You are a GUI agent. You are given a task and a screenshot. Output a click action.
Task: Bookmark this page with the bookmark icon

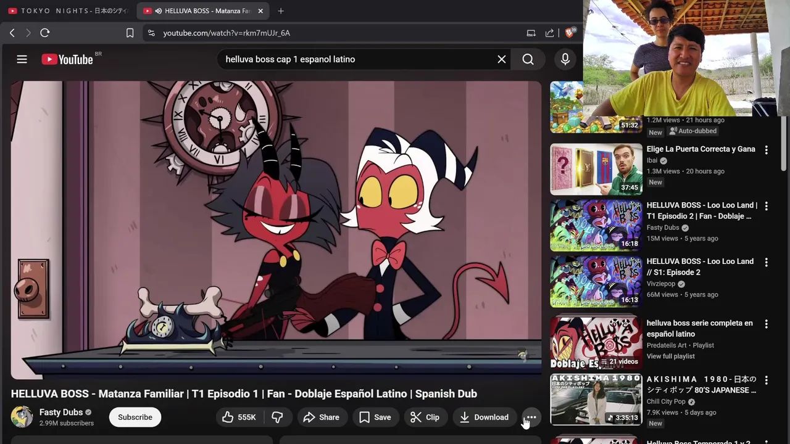[x=130, y=33]
